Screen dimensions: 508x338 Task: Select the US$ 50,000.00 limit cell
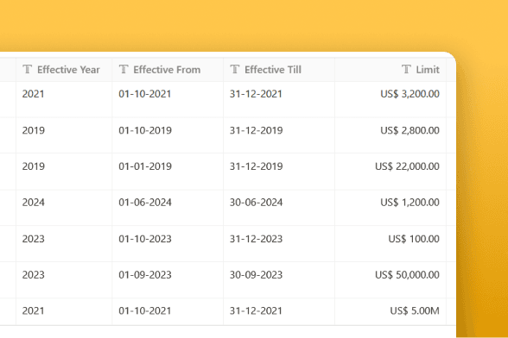[x=391, y=279]
